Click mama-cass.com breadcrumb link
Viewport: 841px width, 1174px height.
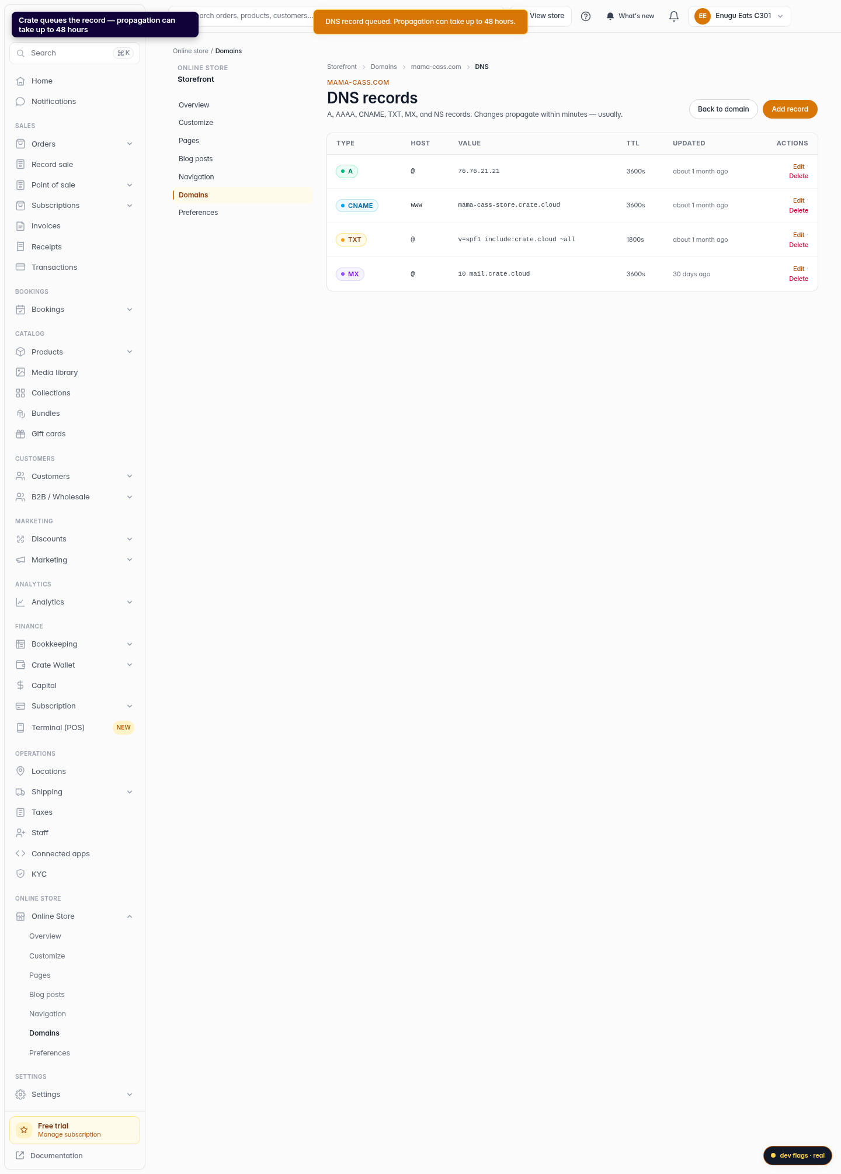(436, 67)
